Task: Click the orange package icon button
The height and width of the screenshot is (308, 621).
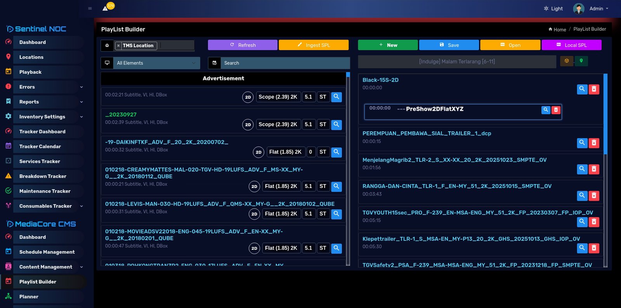Action: pyautogui.click(x=567, y=61)
